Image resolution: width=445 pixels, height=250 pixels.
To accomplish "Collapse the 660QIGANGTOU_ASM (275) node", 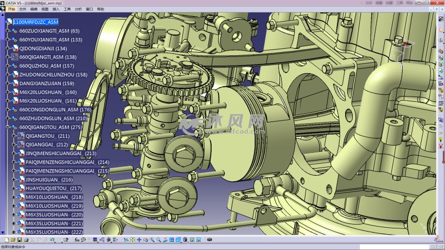I will (8, 127).
